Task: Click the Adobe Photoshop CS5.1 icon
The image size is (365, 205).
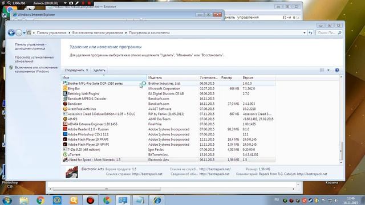Action: 65,134
